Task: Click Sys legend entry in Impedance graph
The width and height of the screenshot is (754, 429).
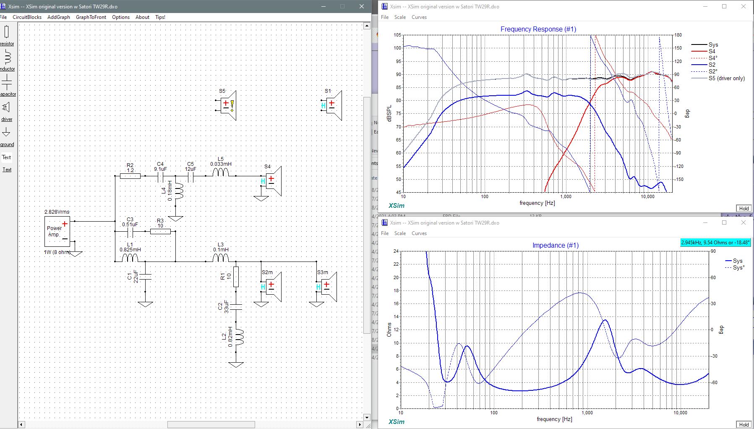Action: click(734, 261)
